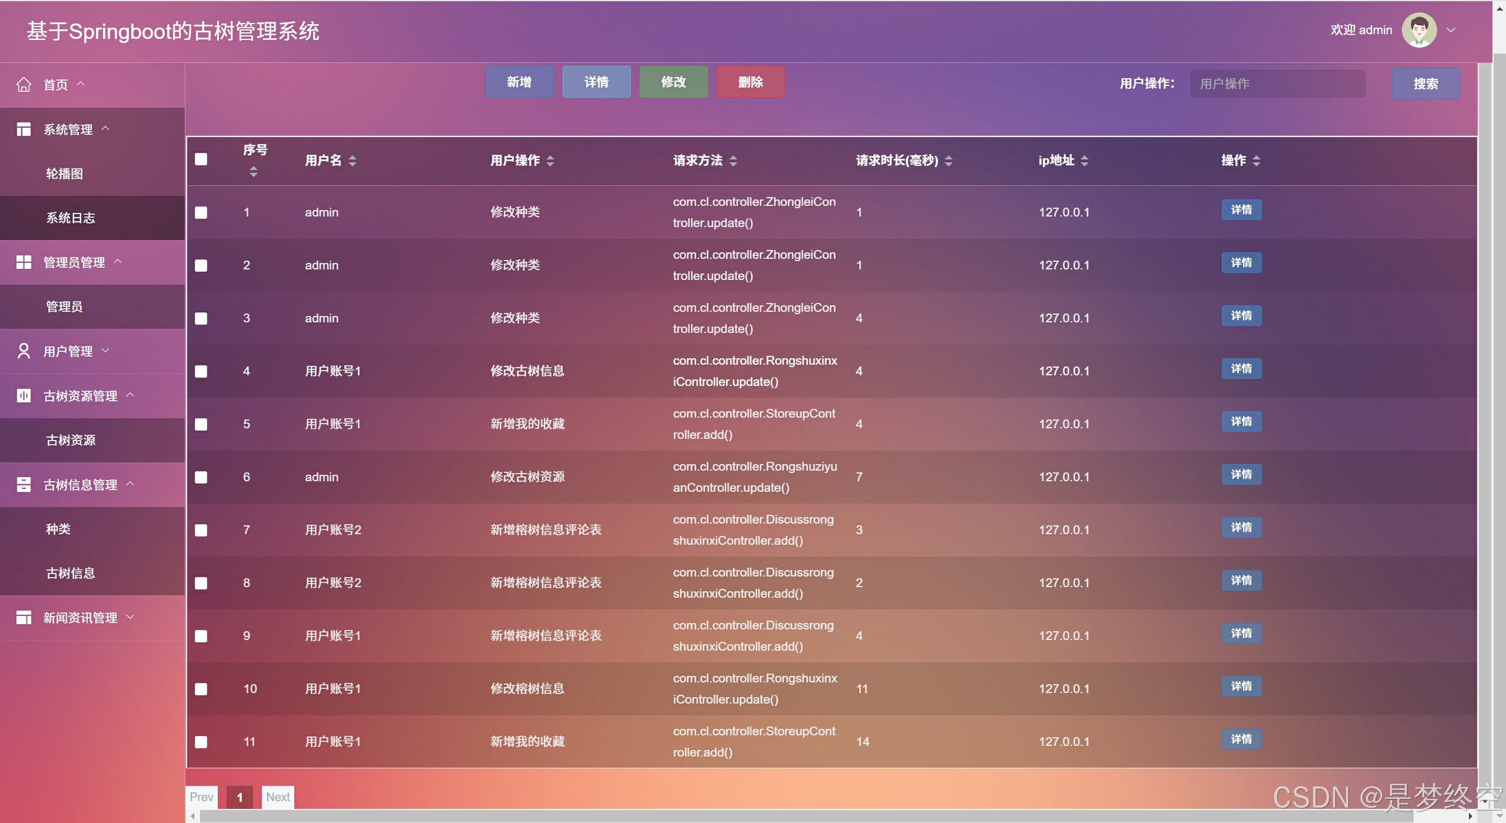Collapse the 首页 menu chevron
The width and height of the screenshot is (1506, 823).
pyautogui.click(x=81, y=84)
